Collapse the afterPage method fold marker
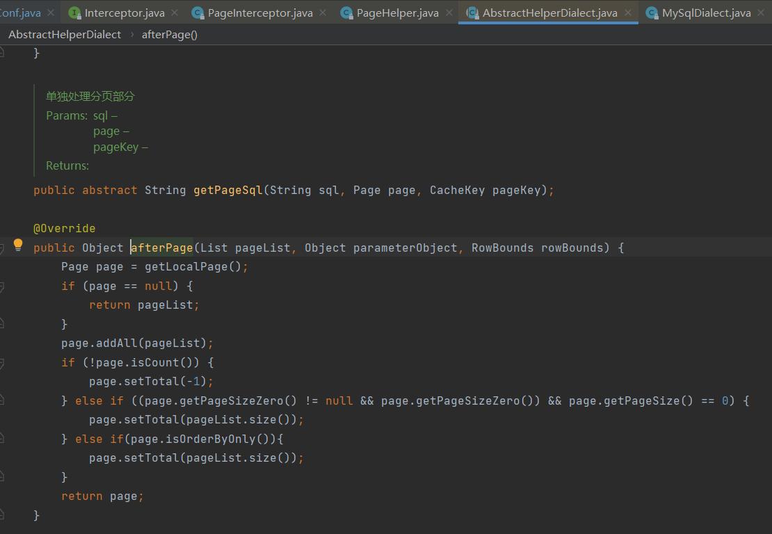Viewport: 772px width, 534px height. click(2, 248)
